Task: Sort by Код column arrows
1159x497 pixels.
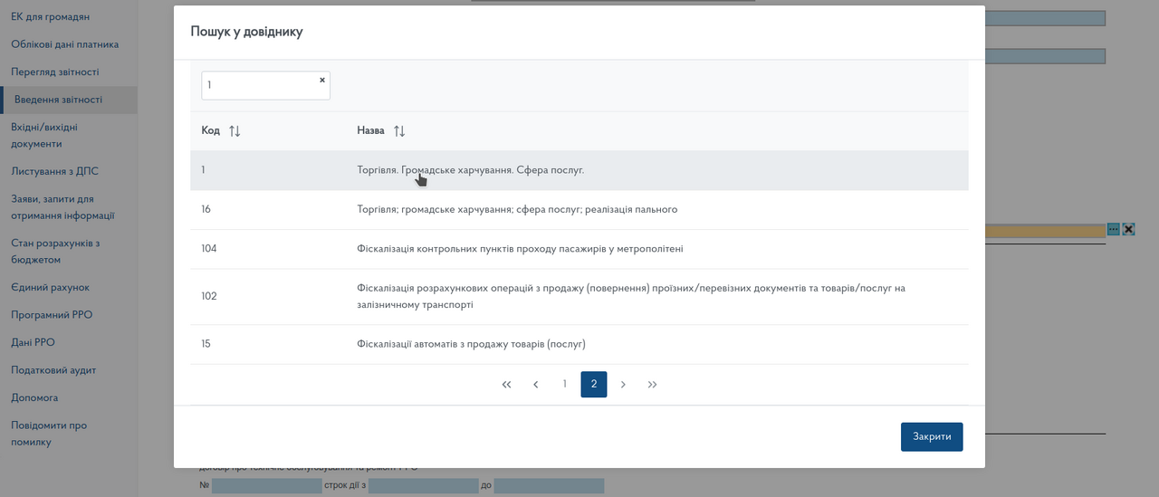Action: coord(235,131)
